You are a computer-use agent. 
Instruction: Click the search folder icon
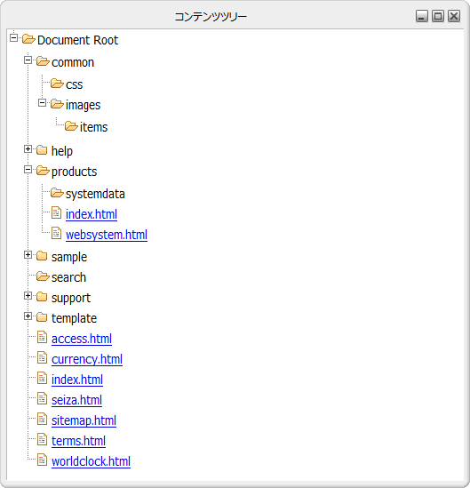43,276
